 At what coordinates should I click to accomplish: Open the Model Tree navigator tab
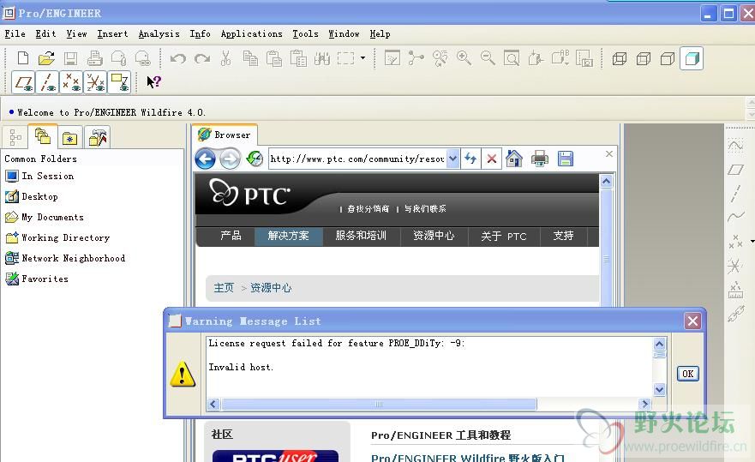click(x=15, y=137)
